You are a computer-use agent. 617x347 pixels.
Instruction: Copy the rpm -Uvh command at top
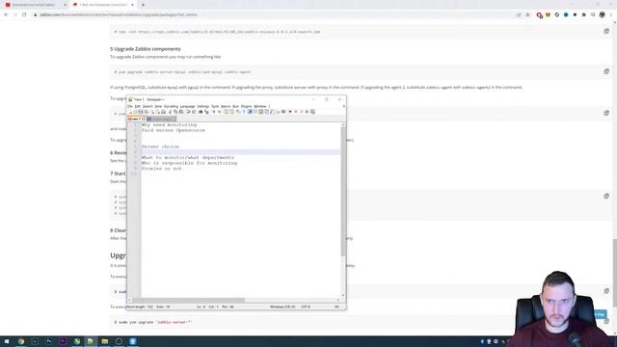[x=606, y=31]
